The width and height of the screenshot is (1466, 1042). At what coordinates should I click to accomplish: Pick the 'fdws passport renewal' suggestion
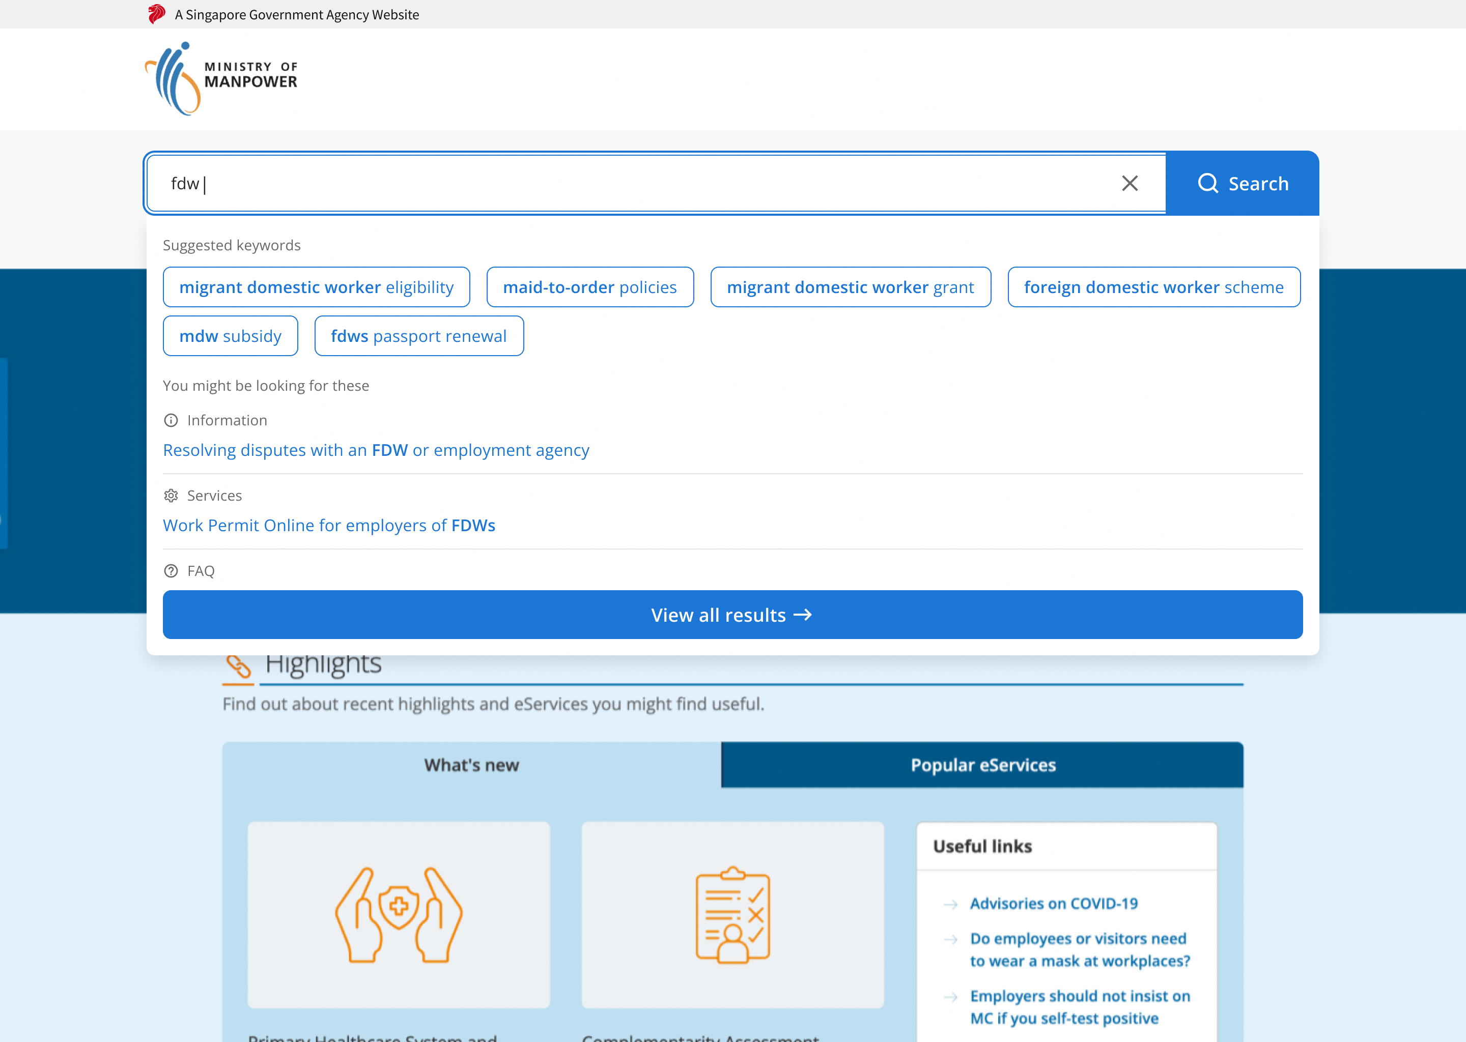click(x=419, y=336)
